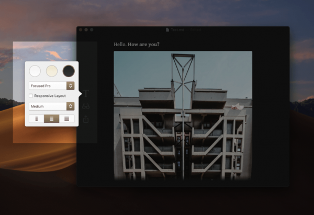Image resolution: width=314 pixels, height=215 pixels.
Task: Select the wide line width option
Action: tap(66, 119)
